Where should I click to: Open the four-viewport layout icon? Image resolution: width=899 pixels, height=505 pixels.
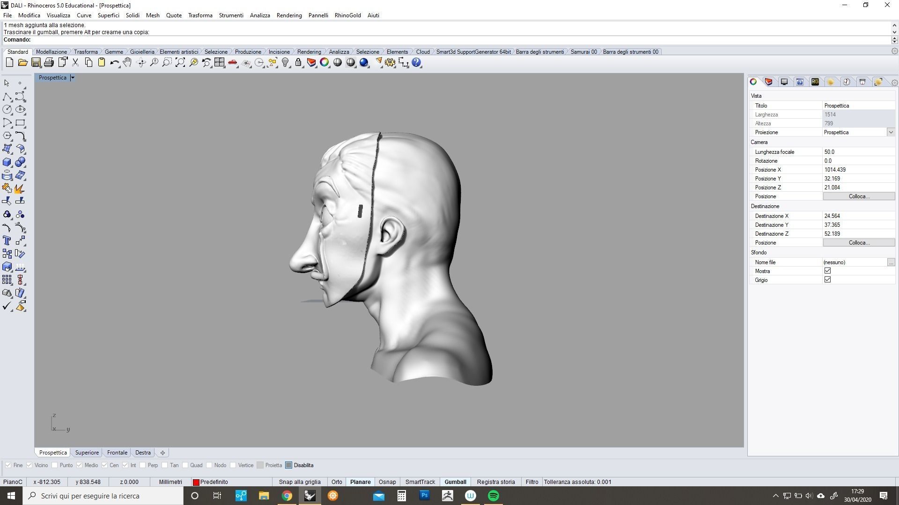coord(219,63)
